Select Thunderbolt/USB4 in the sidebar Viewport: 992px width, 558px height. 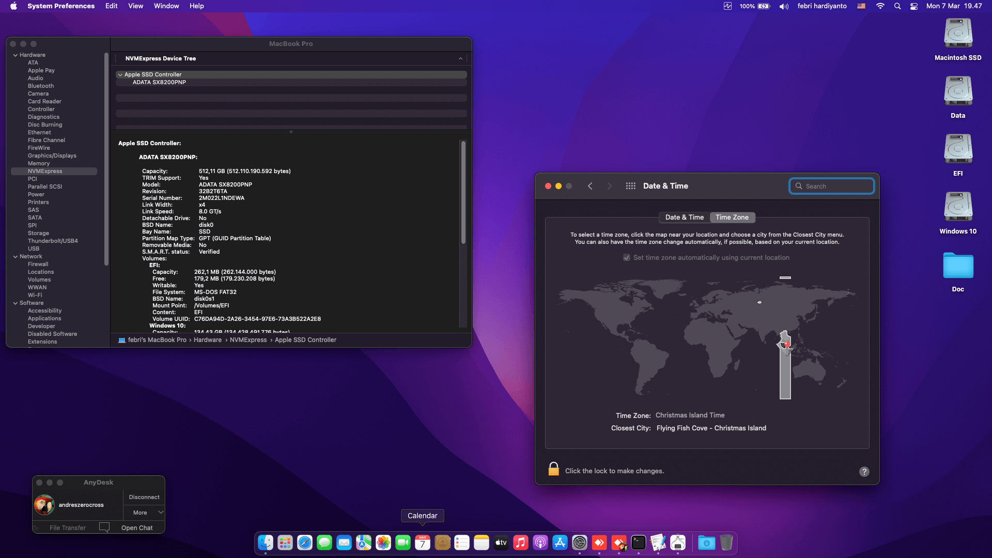point(53,241)
